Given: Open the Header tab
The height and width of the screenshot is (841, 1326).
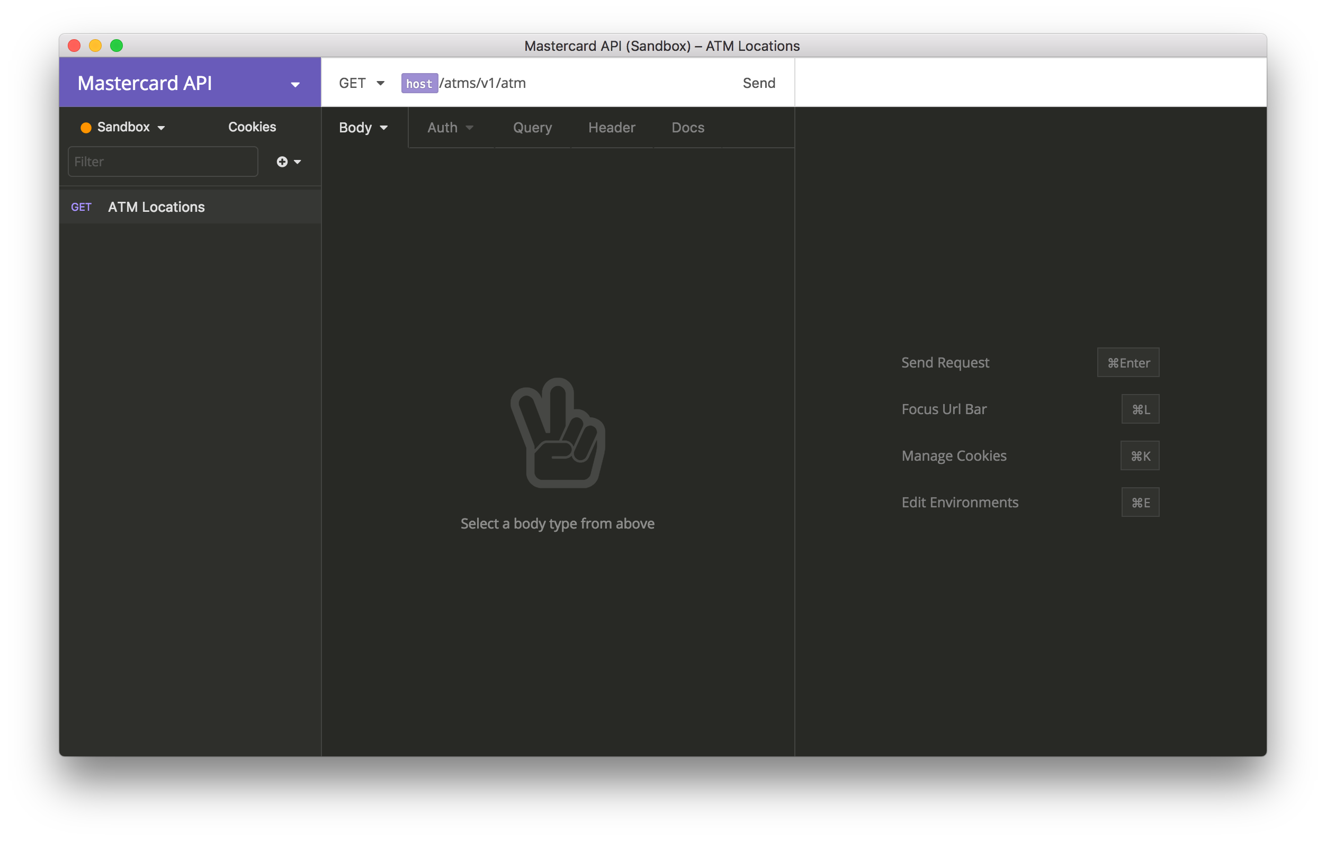Looking at the screenshot, I should [x=611, y=127].
